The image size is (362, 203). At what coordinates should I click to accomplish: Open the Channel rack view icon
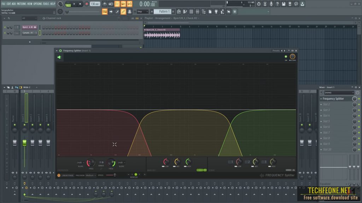[191, 12]
